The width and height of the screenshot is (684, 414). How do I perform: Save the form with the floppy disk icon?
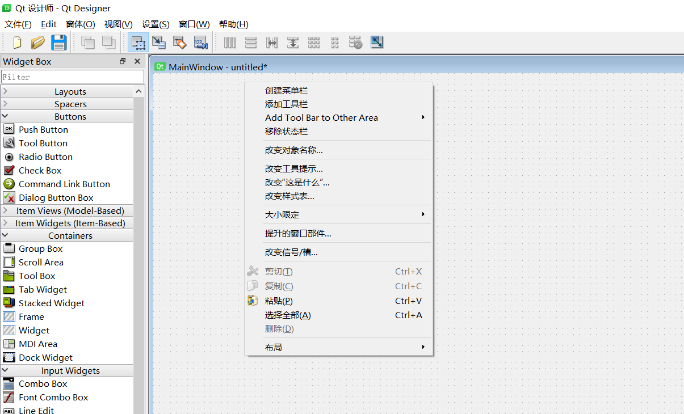tap(59, 43)
